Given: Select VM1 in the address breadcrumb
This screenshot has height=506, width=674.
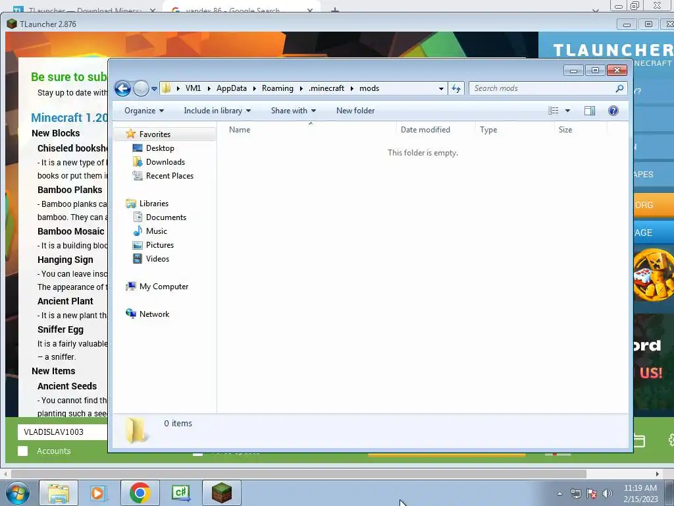Looking at the screenshot, I should tap(193, 88).
